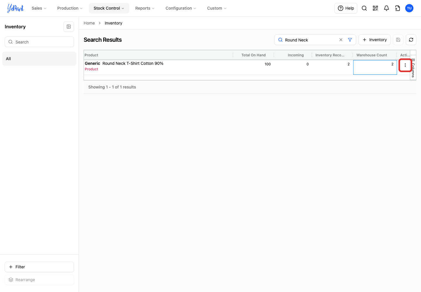Clear the Round Neck search text

point(341,40)
